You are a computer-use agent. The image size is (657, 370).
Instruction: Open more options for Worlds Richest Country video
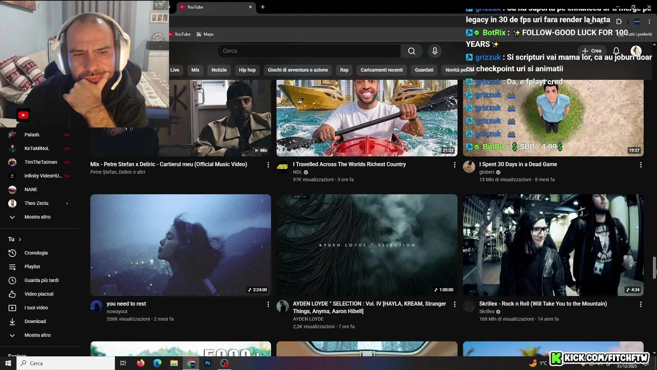[x=454, y=165]
